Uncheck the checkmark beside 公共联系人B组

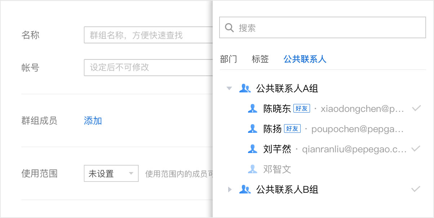click(415, 189)
